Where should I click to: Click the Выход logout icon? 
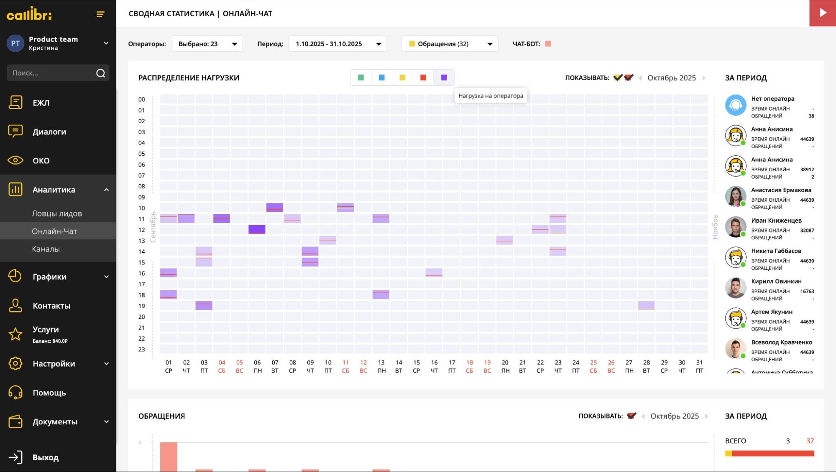pos(15,457)
